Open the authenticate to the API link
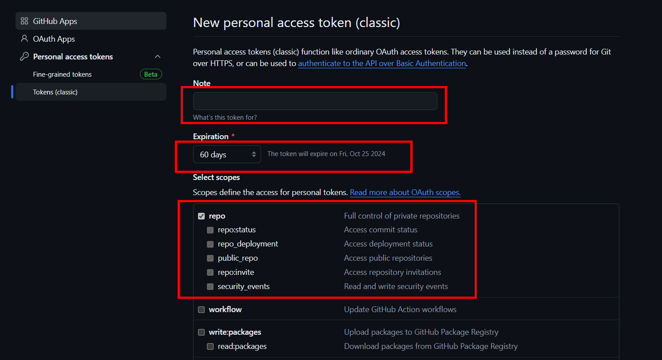The width and height of the screenshot is (662, 360). click(382, 63)
